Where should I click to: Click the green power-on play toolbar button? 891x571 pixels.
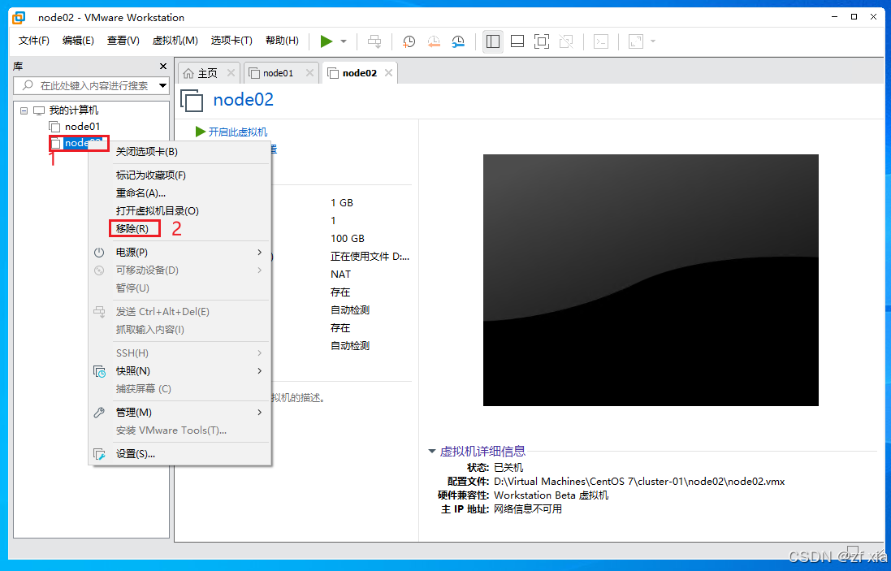[327, 41]
